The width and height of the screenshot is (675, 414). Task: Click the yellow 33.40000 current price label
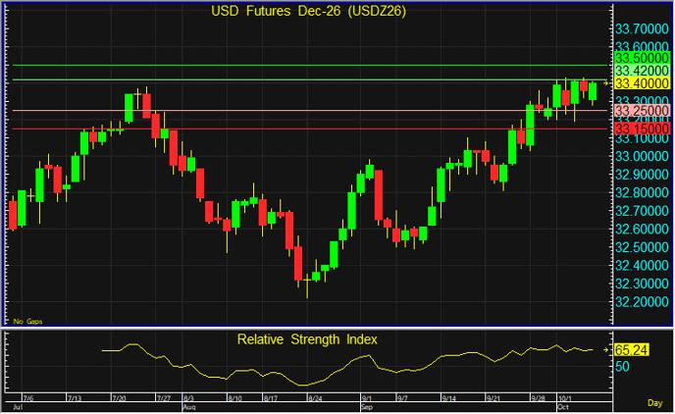(x=642, y=83)
